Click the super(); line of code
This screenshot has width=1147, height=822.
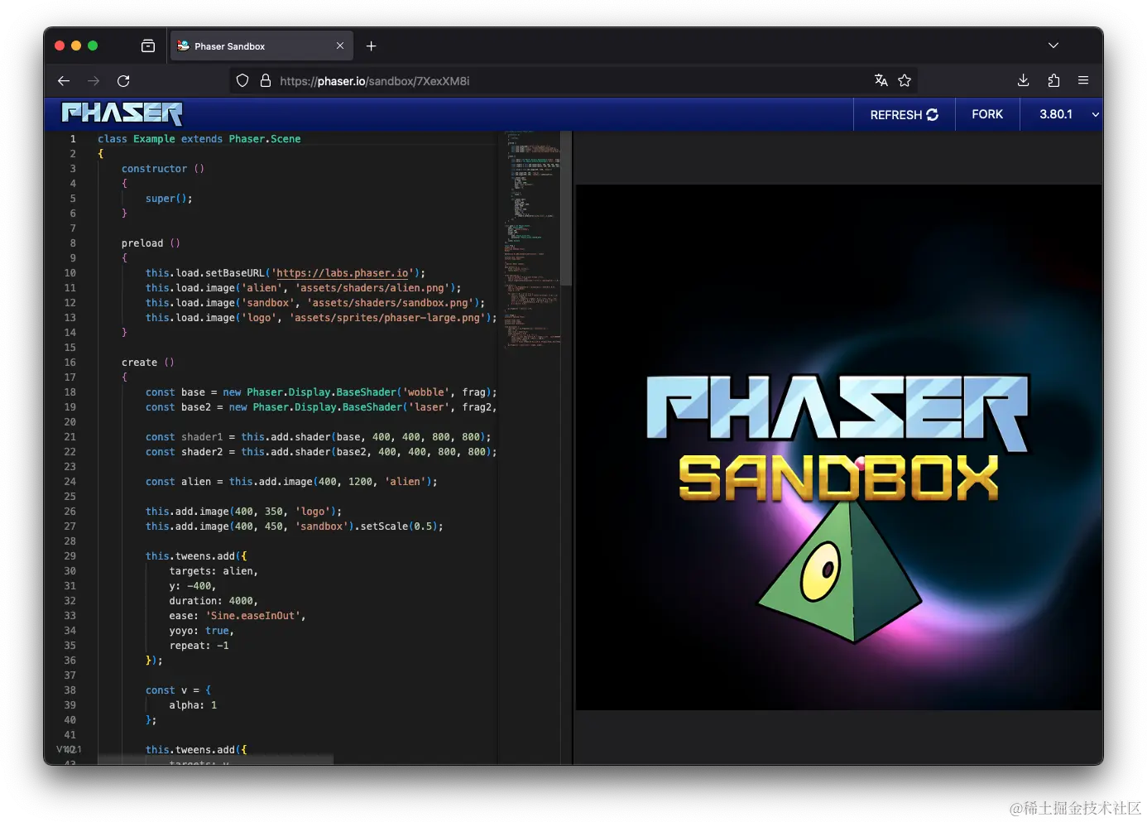pyautogui.click(x=169, y=199)
